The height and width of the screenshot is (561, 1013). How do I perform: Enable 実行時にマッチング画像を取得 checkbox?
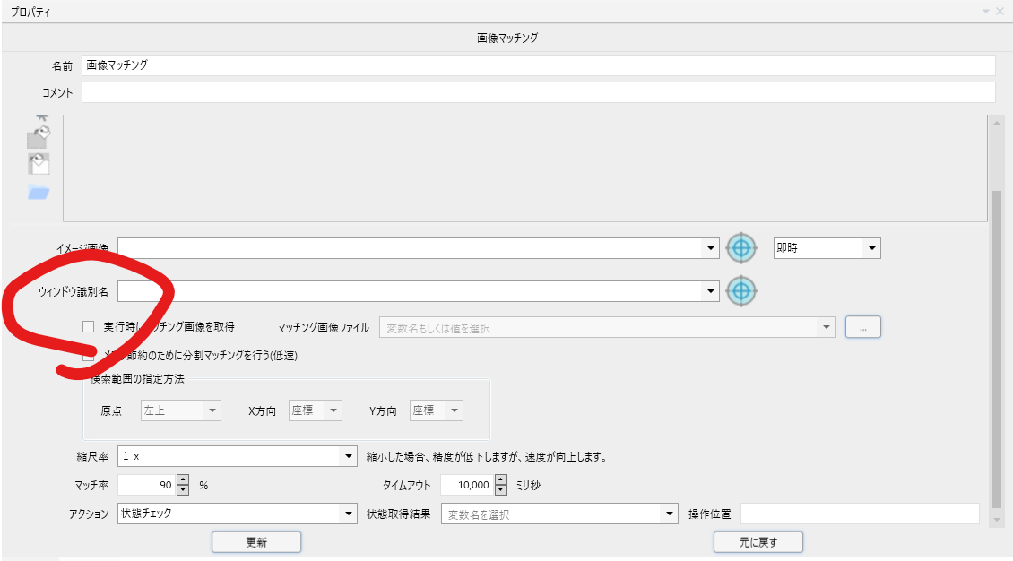click(x=88, y=326)
